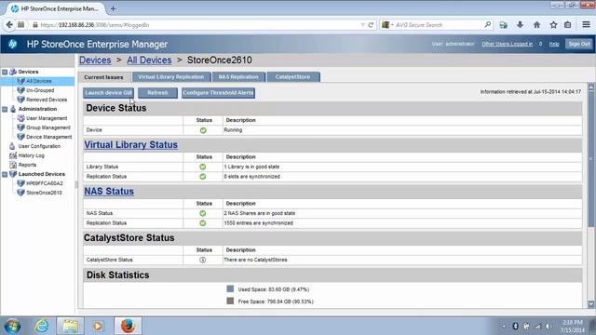This screenshot has width=596, height=335.
Task: Switch to the CatalystStore tab
Action: (292, 76)
